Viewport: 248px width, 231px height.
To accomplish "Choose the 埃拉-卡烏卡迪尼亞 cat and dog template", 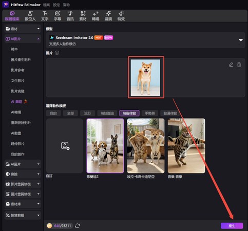I will click(146, 146).
